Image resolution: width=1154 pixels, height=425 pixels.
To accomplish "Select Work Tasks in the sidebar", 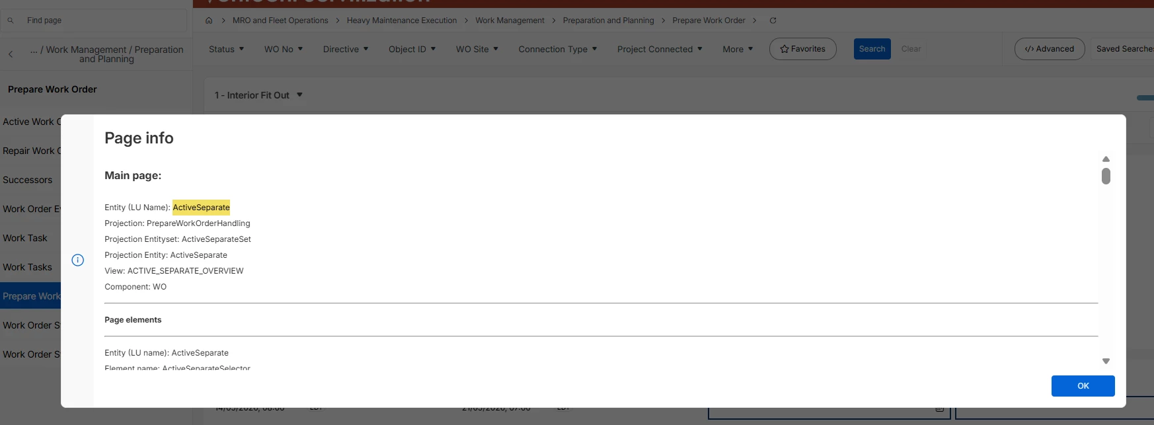I will pyautogui.click(x=27, y=267).
